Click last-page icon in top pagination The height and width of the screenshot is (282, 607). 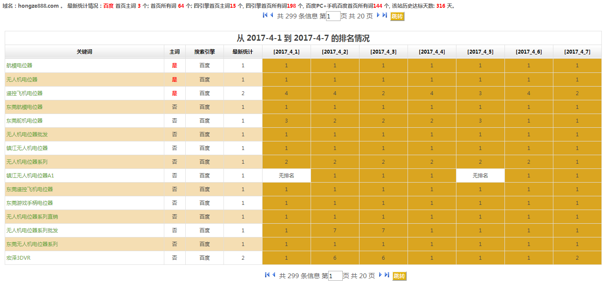pos(385,15)
